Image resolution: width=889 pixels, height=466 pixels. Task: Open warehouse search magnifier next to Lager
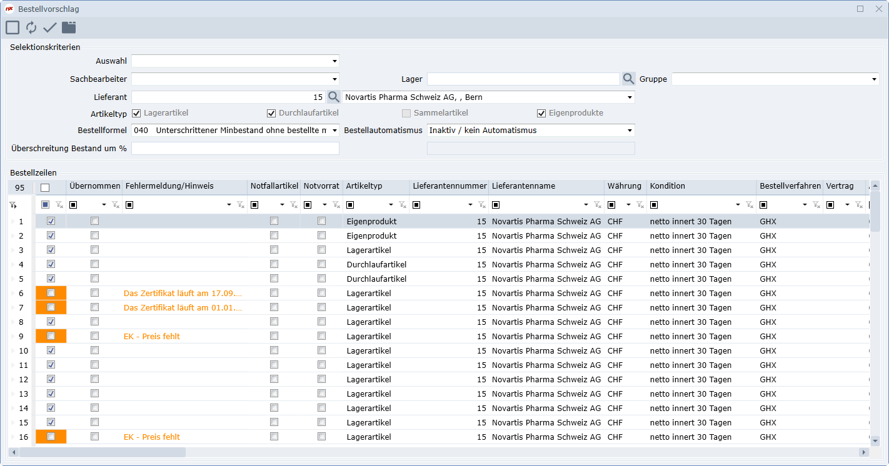628,79
